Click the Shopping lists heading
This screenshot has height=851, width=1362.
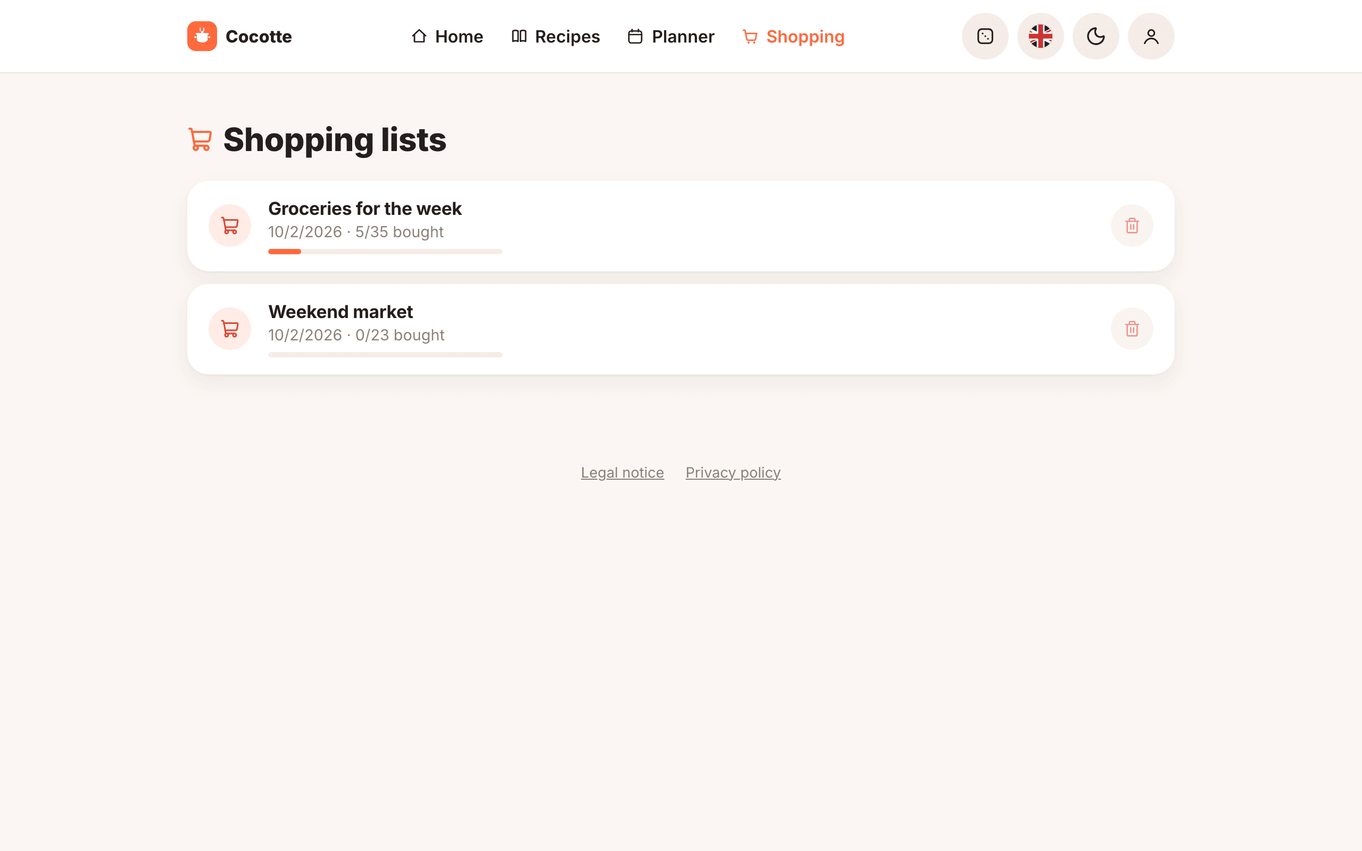(x=335, y=139)
